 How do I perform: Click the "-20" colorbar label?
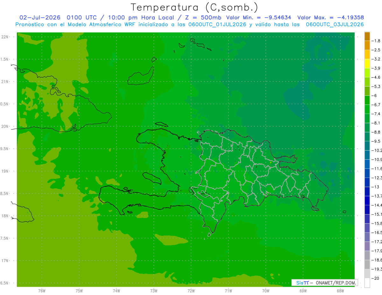coord(375,278)
